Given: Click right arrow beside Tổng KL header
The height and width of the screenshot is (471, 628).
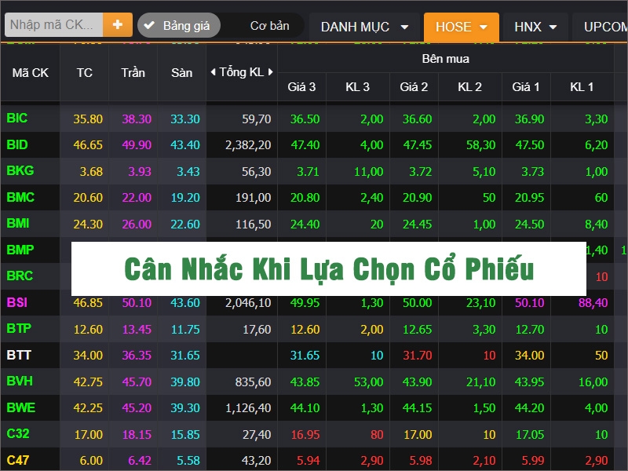Looking at the screenshot, I should (x=271, y=72).
